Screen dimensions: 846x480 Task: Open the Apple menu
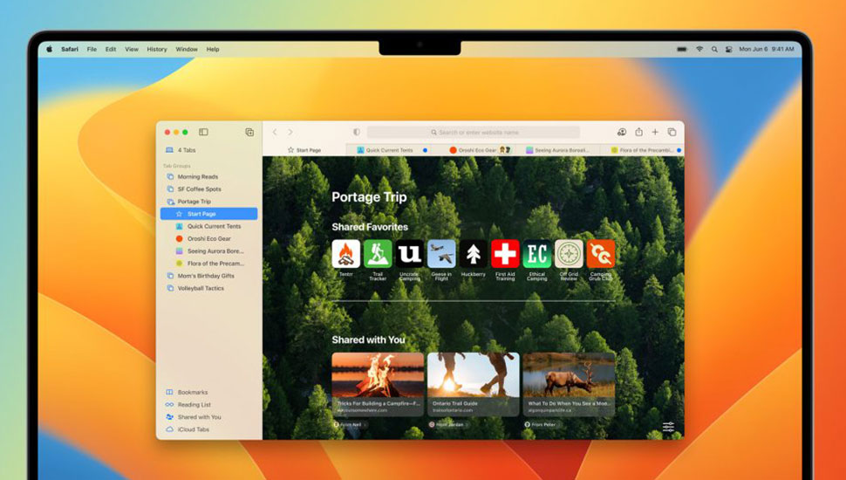pos(49,49)
